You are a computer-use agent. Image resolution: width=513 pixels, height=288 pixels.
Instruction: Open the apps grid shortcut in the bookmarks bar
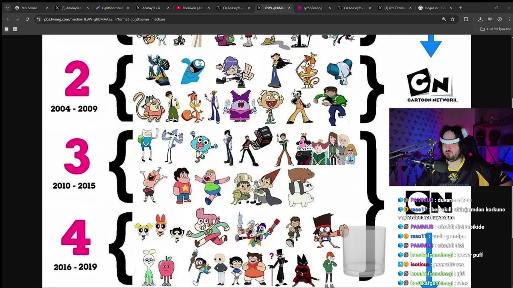pos(15,29)
